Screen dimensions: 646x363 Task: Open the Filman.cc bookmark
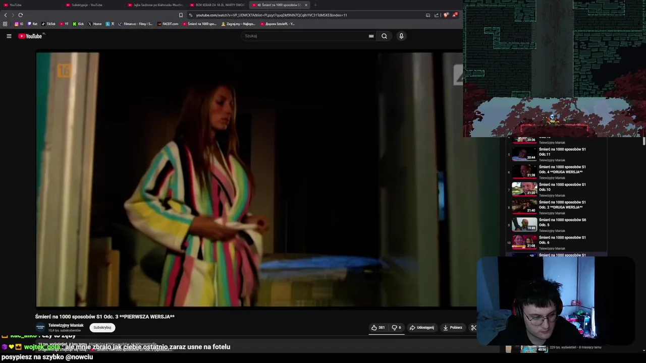tap(135, 24)
